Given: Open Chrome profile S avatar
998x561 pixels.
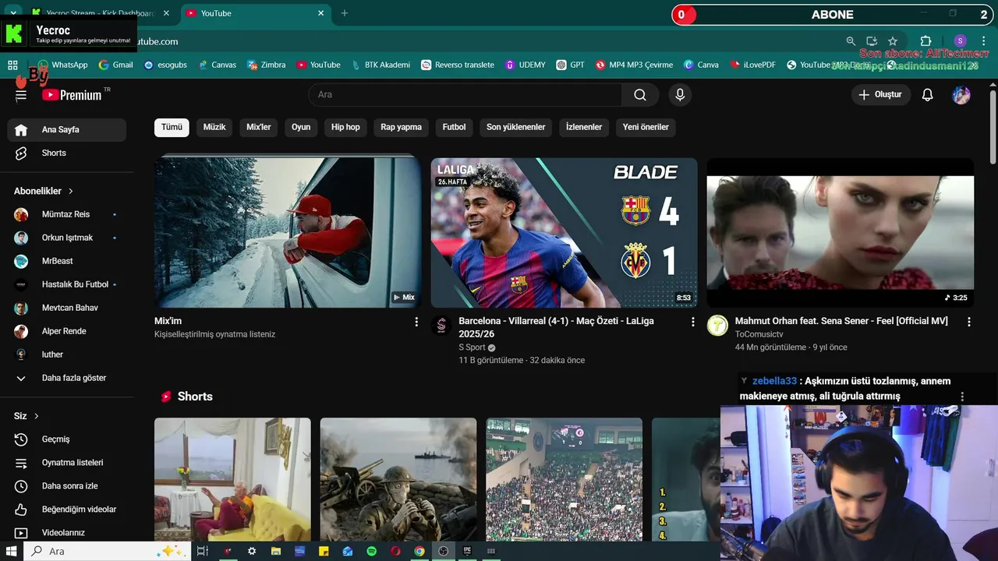Looking at the screenshot, I should [x=961, y=41].
